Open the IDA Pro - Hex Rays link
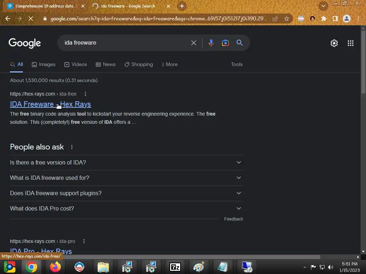Screen dimensions: 366x274 [x=41, y=251]
